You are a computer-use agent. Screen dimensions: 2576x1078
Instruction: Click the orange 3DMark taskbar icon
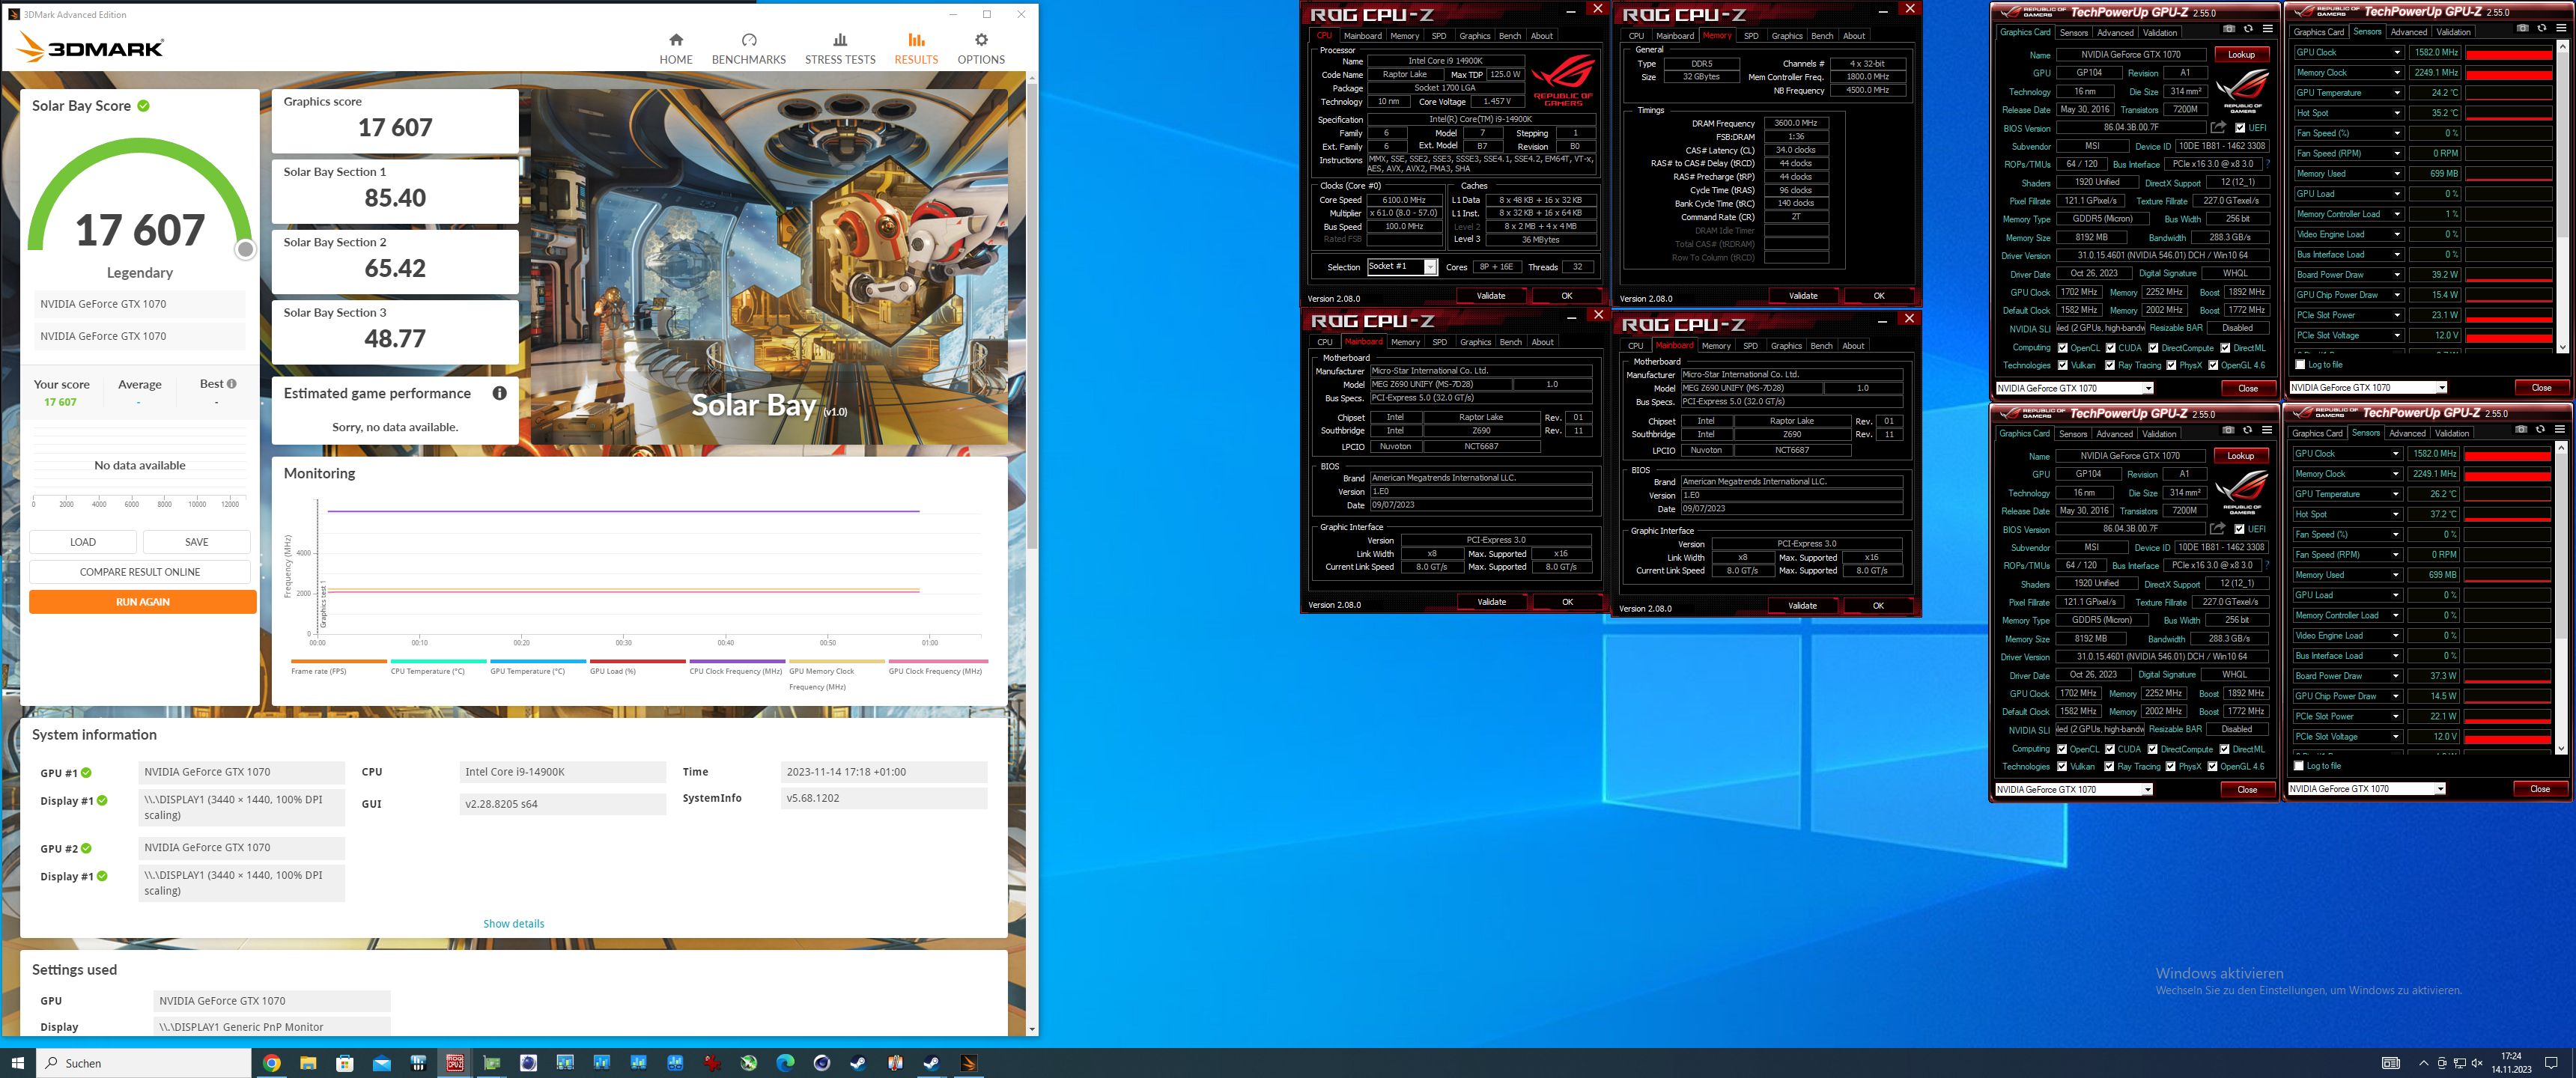(x=968, y=1063)
